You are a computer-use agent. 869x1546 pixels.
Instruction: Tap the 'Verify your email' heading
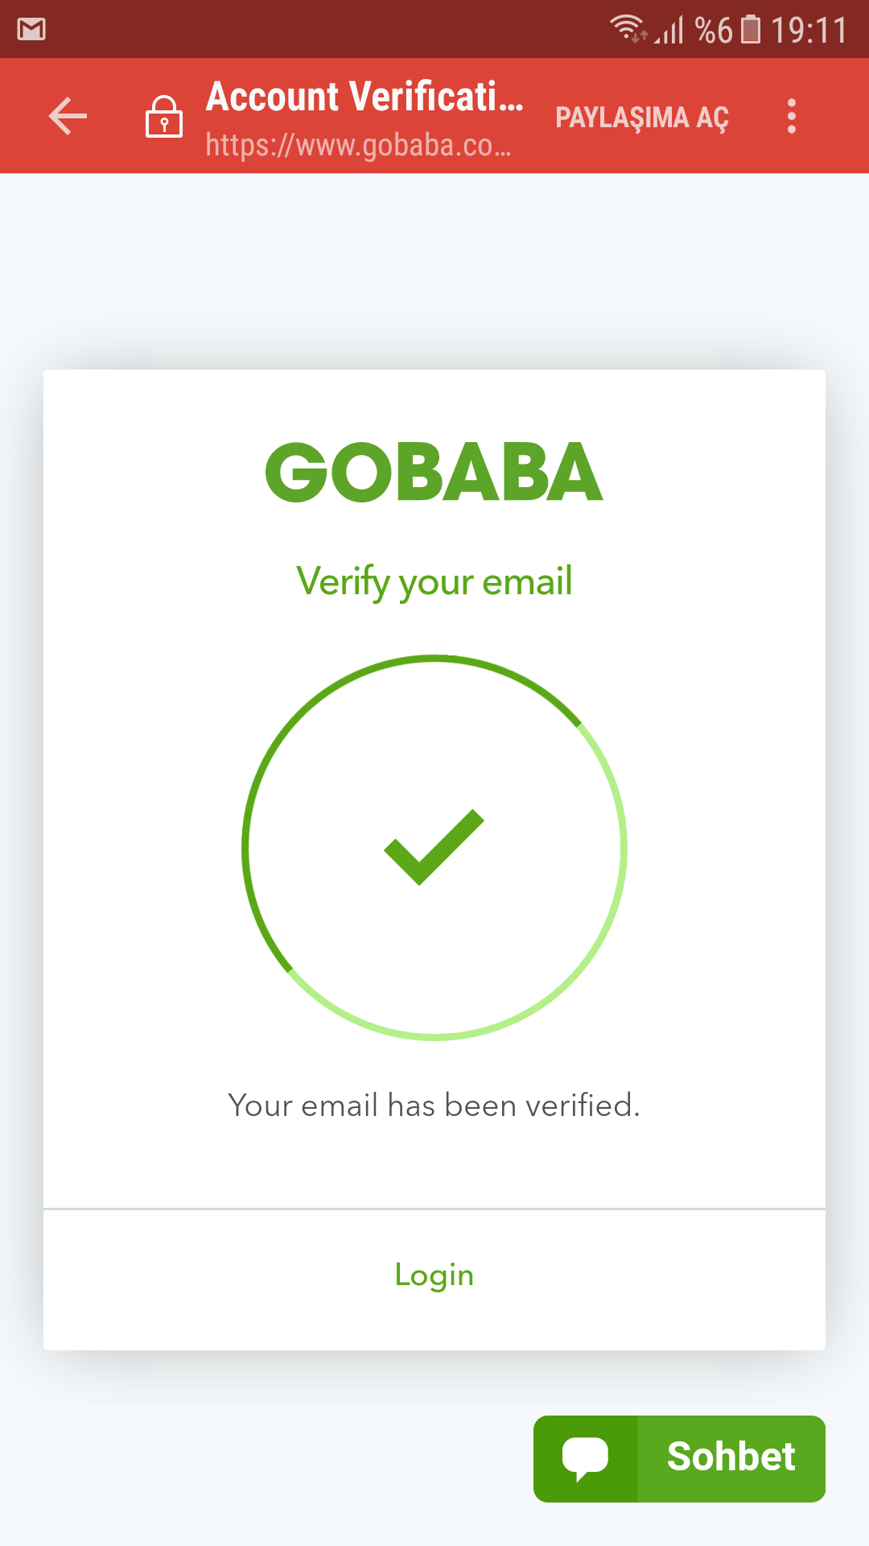point(434,581)
